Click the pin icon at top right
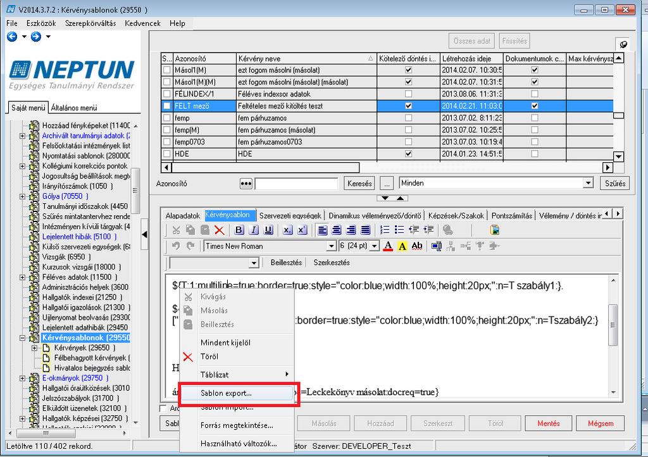This screenshot has height=457, width=648. (623, 44)
